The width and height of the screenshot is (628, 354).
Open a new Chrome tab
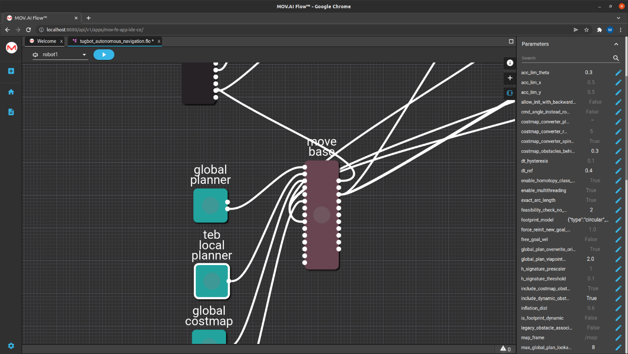(88, 18)
